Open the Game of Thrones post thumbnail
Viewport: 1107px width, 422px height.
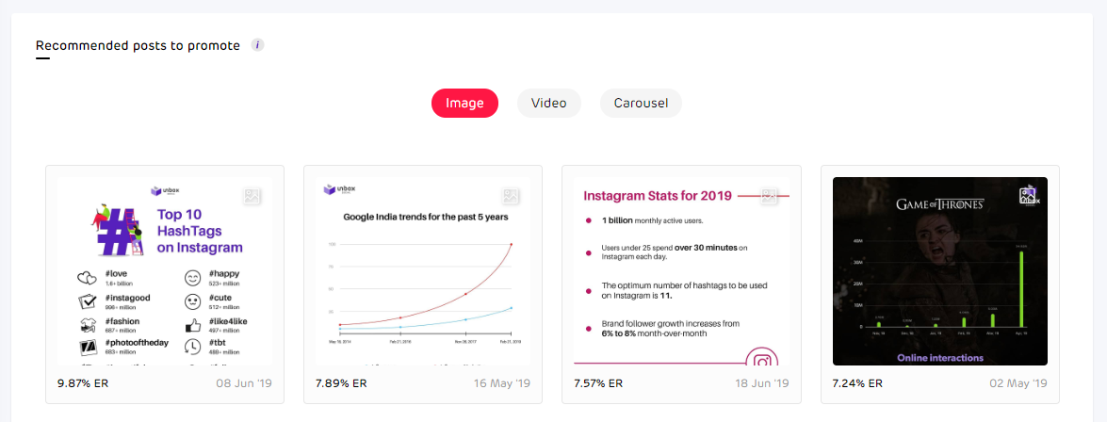[939, 273]
